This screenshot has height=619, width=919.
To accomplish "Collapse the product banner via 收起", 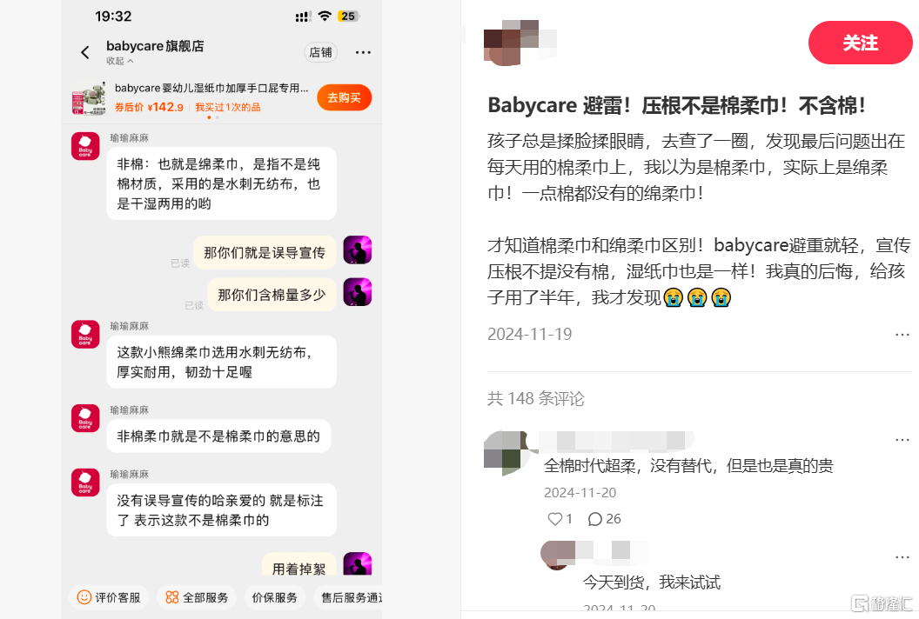I will pos(119,61).
